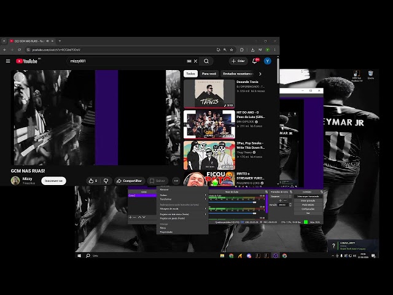393x295 pixels.
Task: Remove scene with the minus icon
Action: [x=134, y=217]
